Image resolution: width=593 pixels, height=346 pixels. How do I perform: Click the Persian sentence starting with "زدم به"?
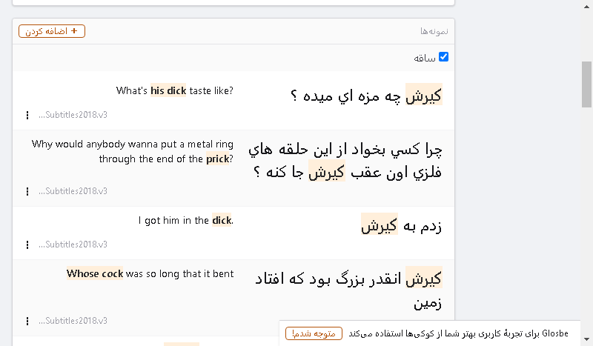click(x=401, y=226)
